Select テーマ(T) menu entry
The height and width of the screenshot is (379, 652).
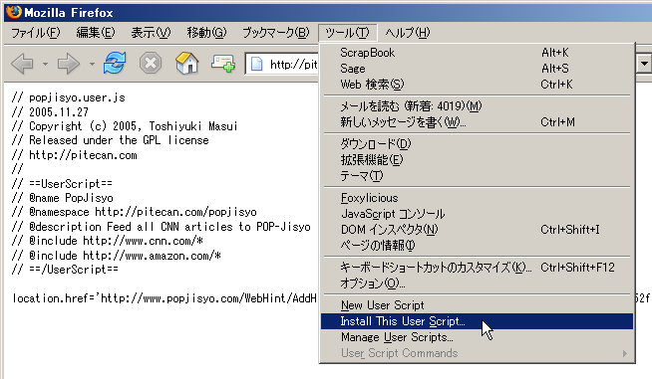tap(477, 176)
